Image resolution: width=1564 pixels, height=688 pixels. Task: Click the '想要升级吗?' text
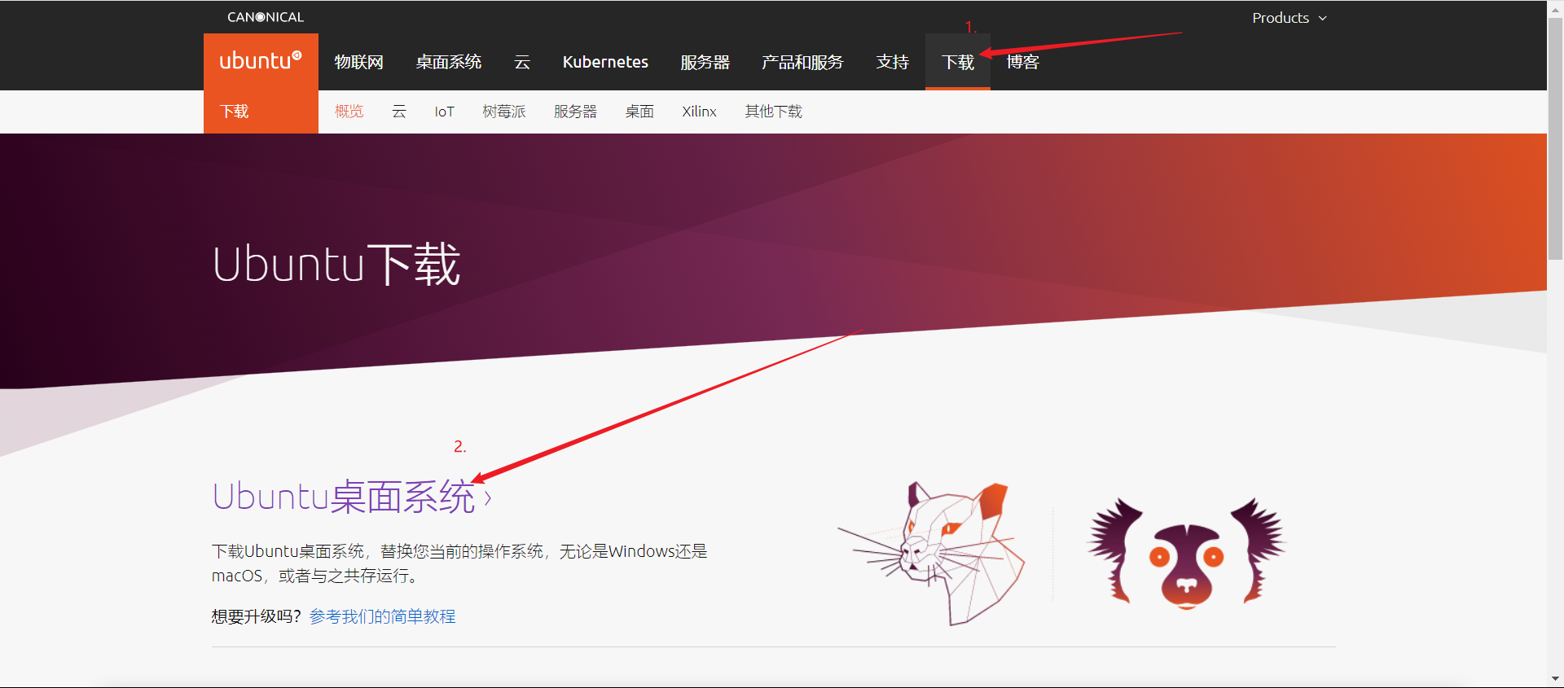click(x=257, y=616)
